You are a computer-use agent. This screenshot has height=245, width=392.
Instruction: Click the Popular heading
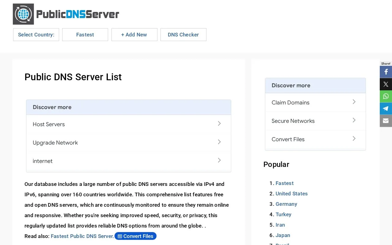(x=276, y=164)
